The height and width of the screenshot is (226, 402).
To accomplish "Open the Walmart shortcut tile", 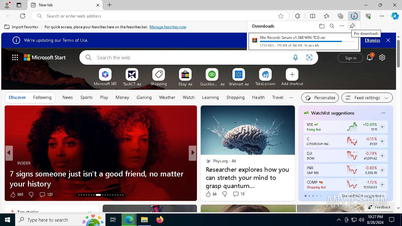I will (x=239, y=77).
